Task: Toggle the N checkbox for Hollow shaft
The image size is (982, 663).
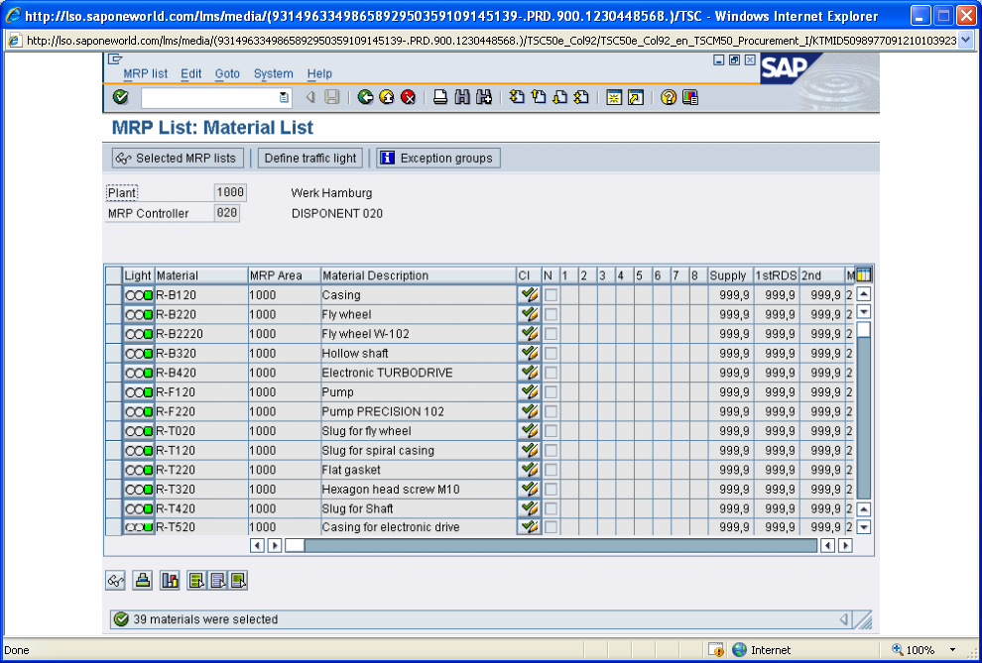Action: click(x=552, y=354)
